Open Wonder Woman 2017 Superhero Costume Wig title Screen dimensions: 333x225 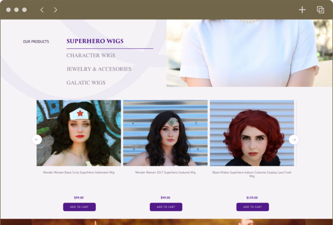(x=165, y=173)
